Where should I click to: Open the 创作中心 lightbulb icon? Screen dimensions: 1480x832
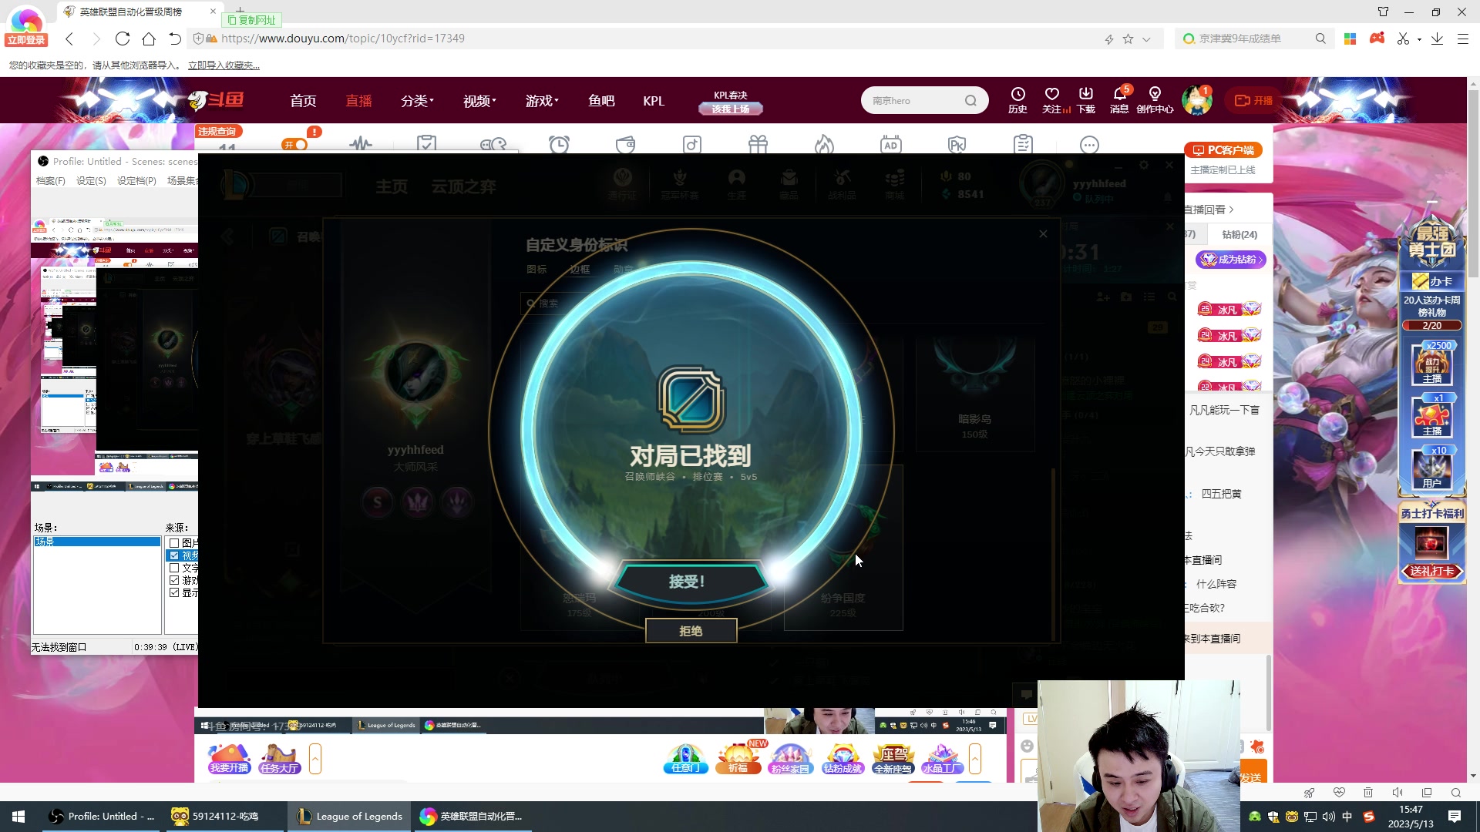(x=1154, y=95)
